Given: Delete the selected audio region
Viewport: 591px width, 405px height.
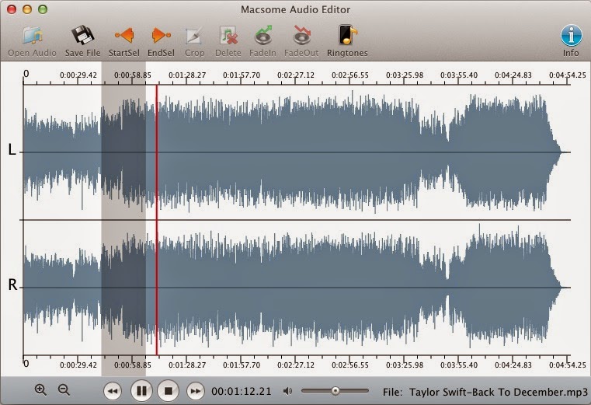Looking at the screenshot, I should (x=228, y=41).
